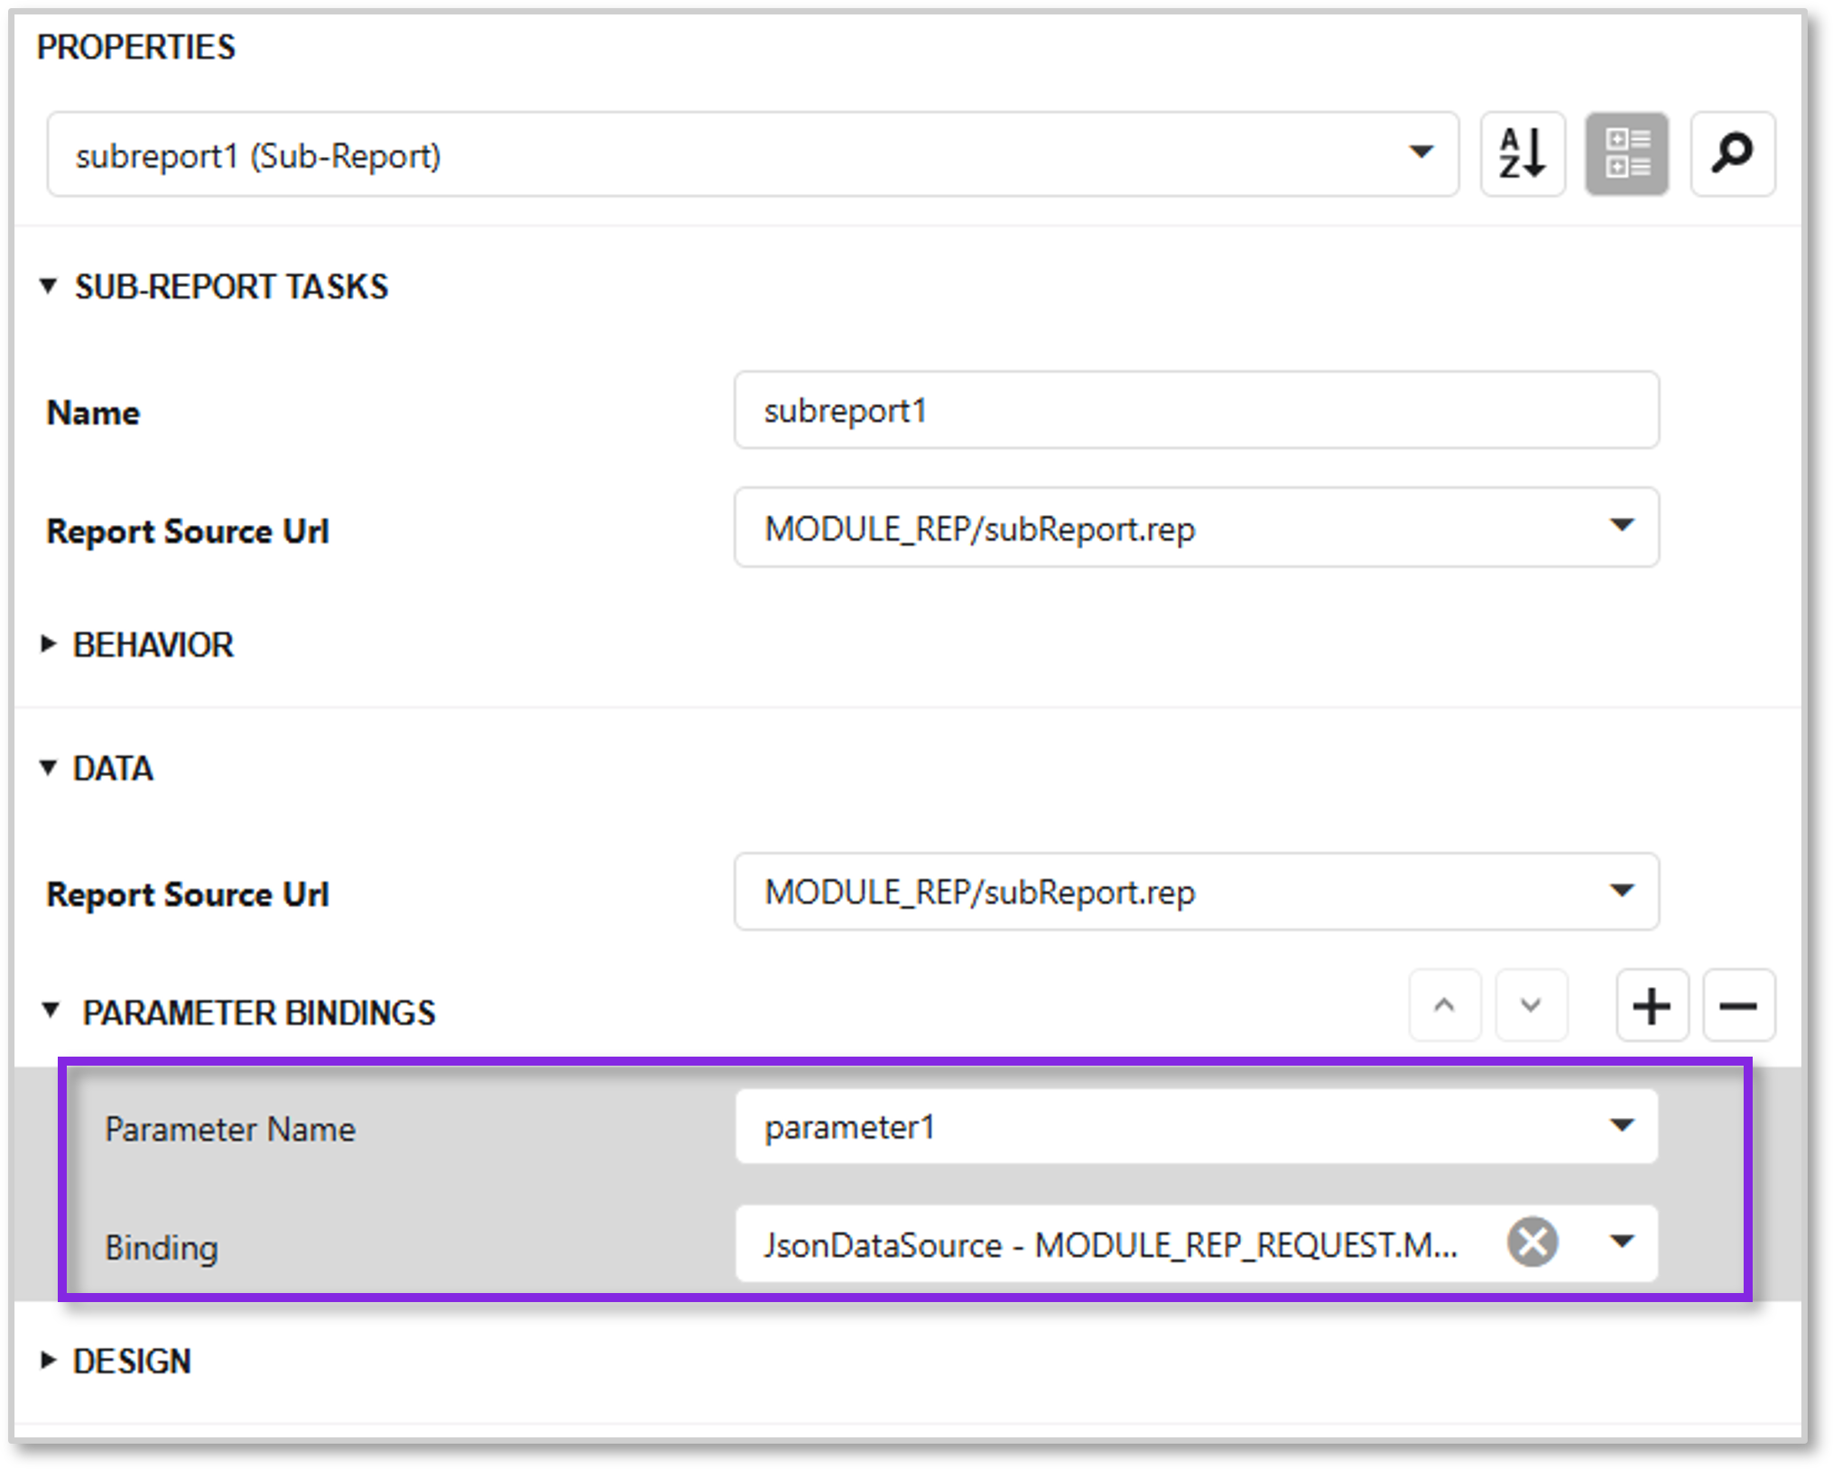Collapse the PARAMETER BINDINGS section
This screenshot has width=1833, height=1469.
tap(51, 1012)
